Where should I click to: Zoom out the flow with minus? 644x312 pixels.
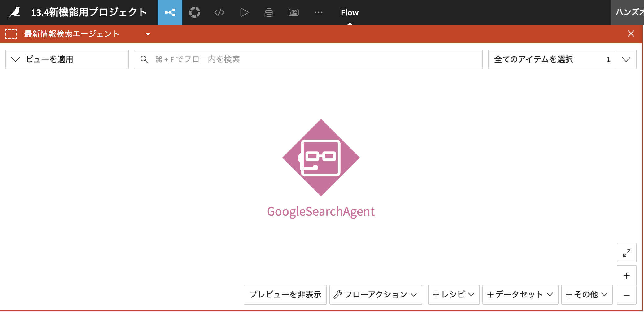[x=627, y=295]
